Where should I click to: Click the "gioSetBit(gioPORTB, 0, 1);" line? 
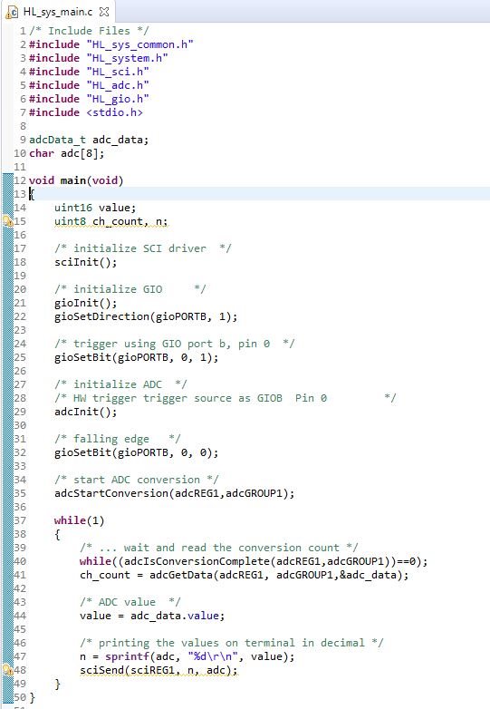tap(137, 357)
